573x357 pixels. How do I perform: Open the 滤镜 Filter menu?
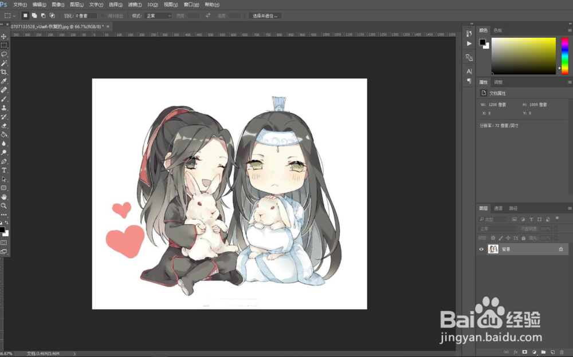tap(135, 5)
